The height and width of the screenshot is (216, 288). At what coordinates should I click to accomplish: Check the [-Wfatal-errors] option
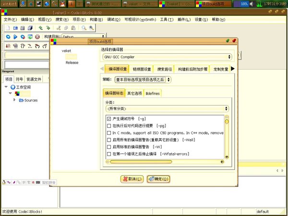coord(109,154)
